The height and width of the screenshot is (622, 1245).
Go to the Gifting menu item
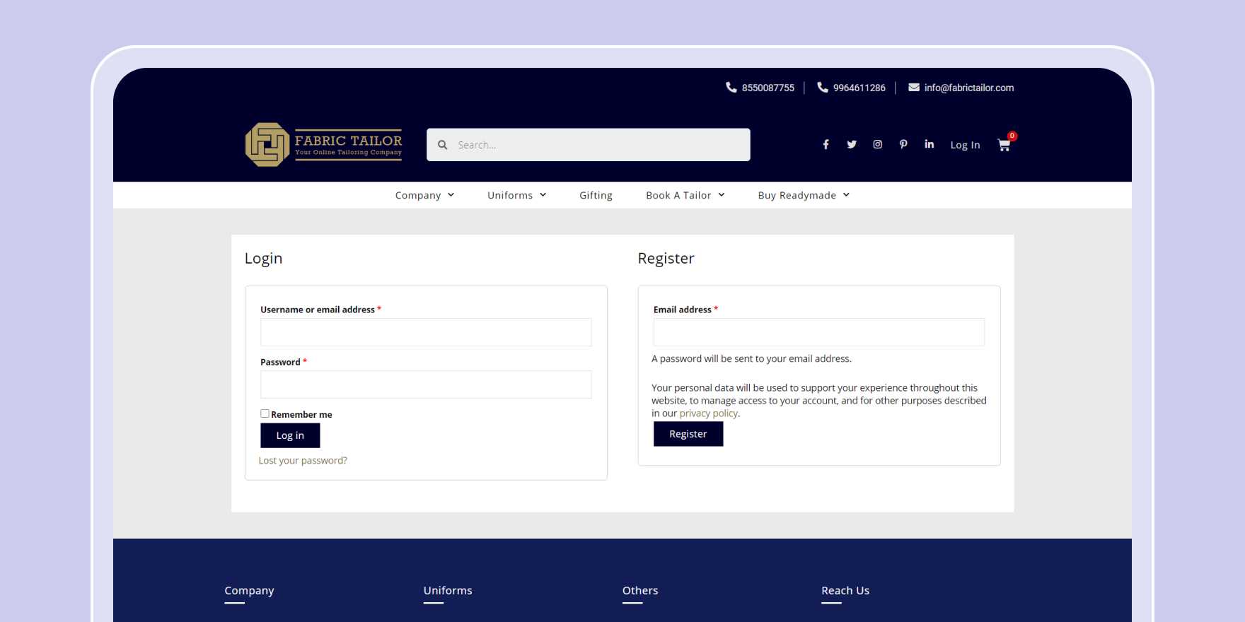click(596, 196)
